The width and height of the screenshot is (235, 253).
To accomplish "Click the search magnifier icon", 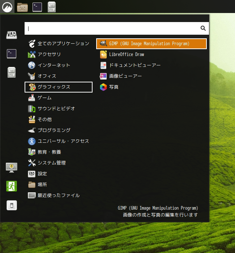I will (203, 28).
